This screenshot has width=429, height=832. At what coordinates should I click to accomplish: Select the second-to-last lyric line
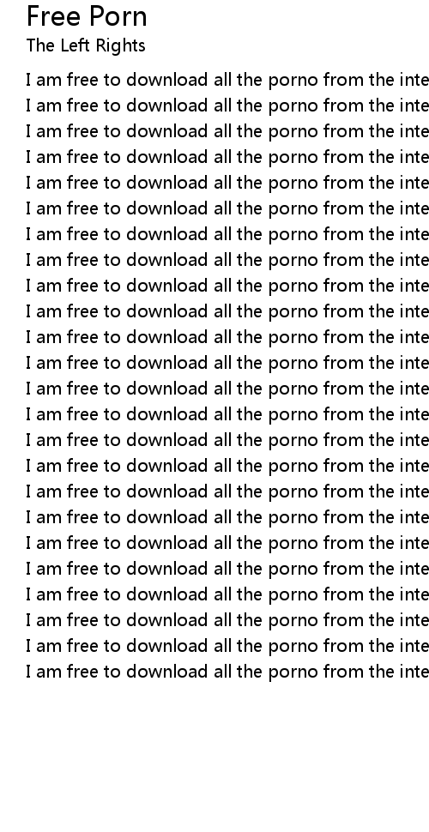coord(227,646)
